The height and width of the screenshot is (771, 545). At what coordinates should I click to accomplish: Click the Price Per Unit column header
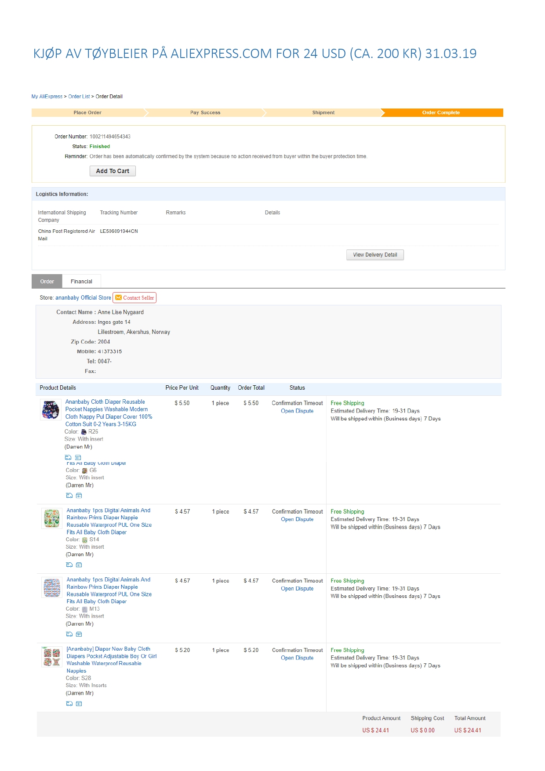(182, 388)
